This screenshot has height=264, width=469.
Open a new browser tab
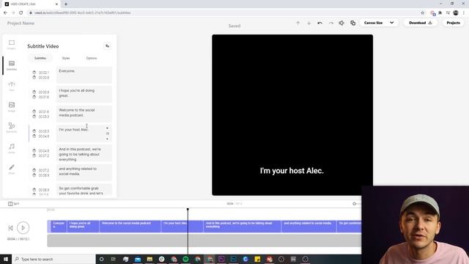[x=66, y=4]
